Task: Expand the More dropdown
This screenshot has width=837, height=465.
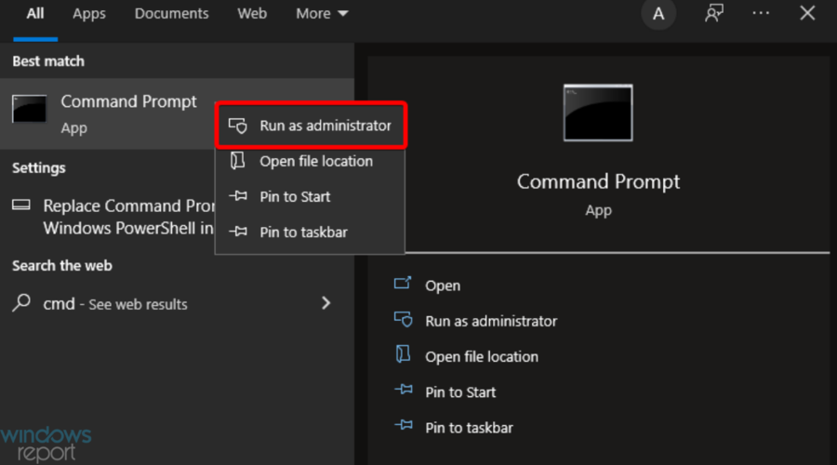Action: [322, 14]
